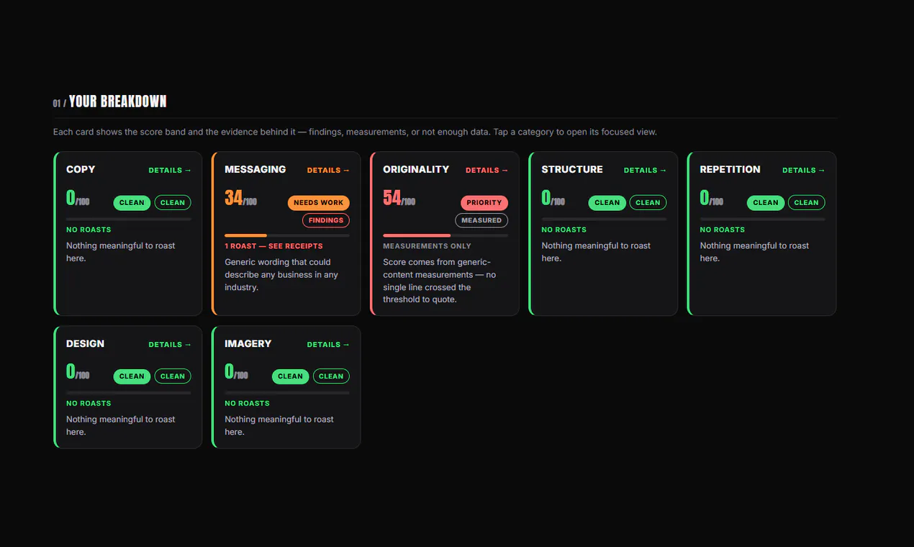Go to Details for the Repetition card
Screen dimensions: 914x547
[803, 171]
